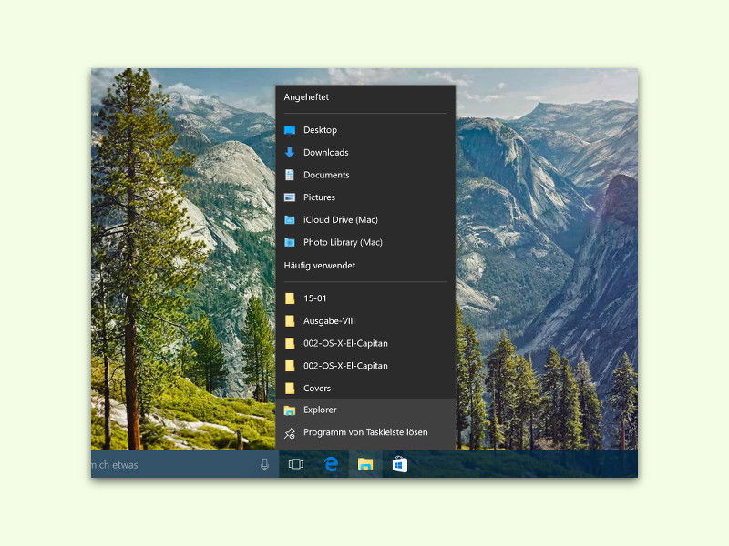This screenshot has height=546, width=729.
Task: Click the unpin icon beside Programm von Taskleiste
Action: [290, 433]
